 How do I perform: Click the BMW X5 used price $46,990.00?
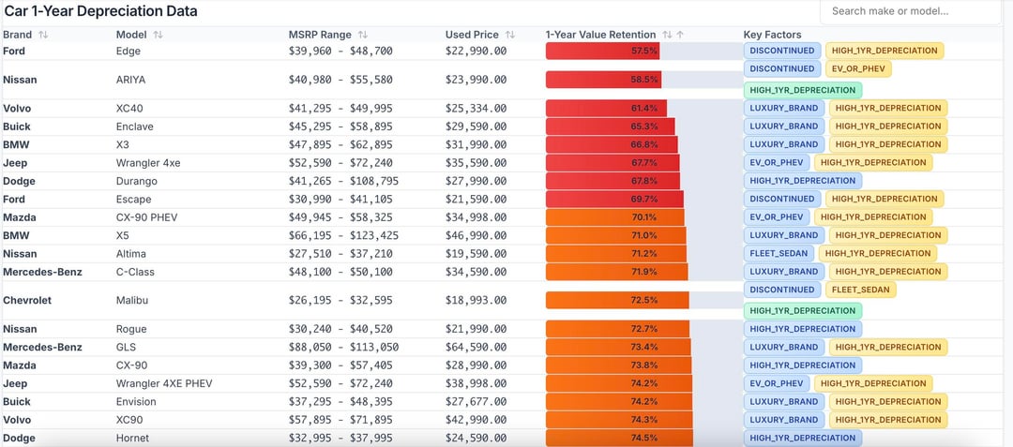pyautogui.click(x=476, y=235)
